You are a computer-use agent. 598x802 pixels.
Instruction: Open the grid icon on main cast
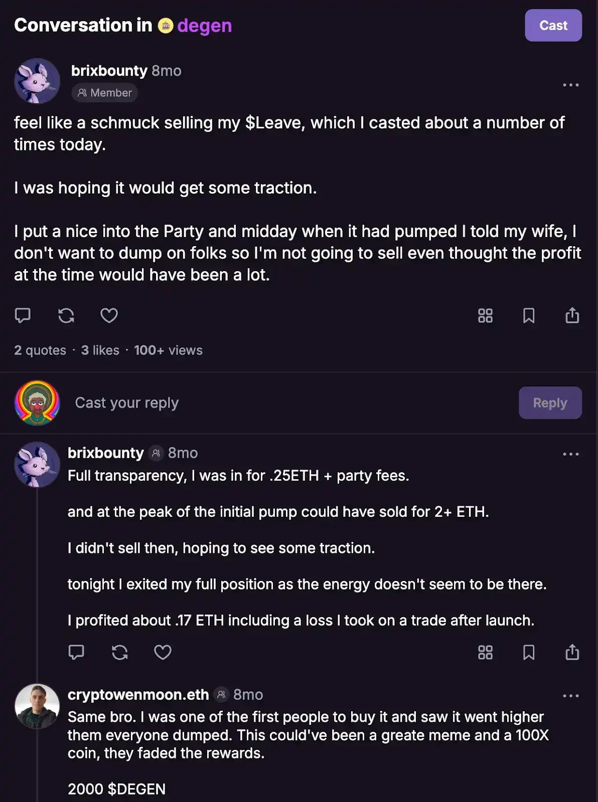[485, 315]
